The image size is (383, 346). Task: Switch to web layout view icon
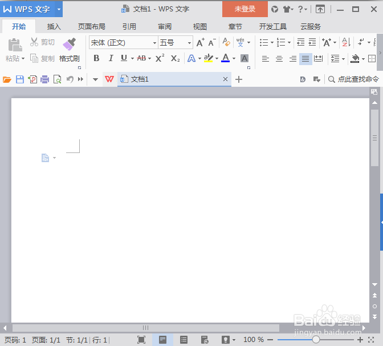pos(205,340)
